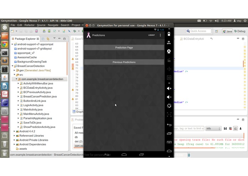
Task: Run garbage collector trash icon
Action: tap(189, 155)
